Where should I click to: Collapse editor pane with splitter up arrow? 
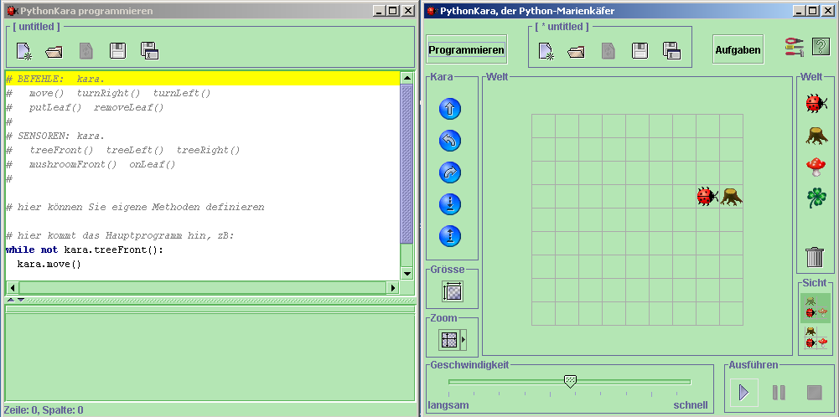[10, 299]
